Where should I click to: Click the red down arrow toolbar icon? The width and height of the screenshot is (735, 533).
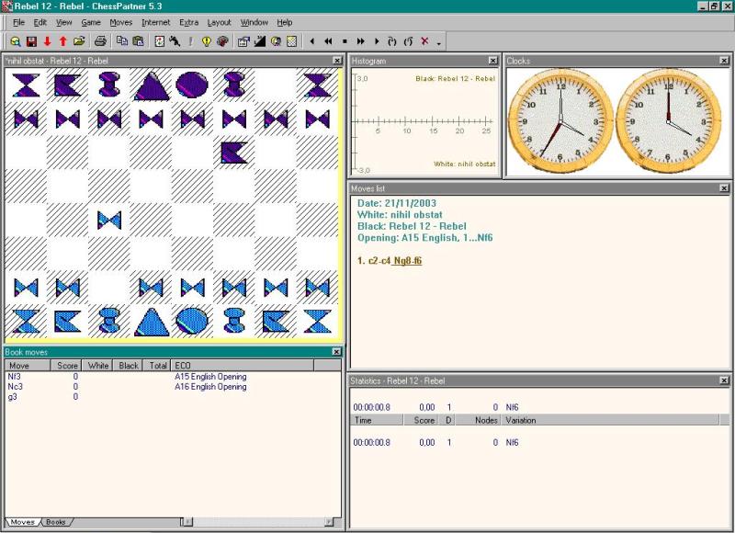(47, 41)
